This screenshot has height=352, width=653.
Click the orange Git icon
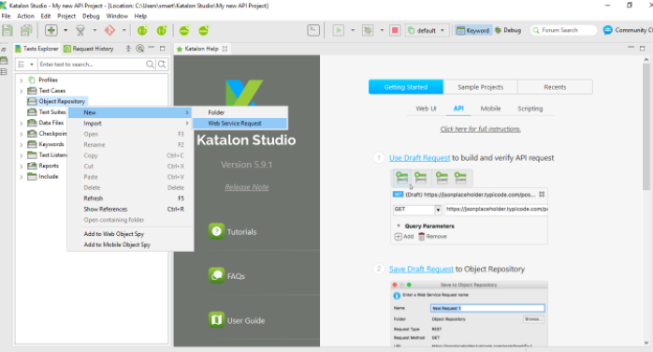[109, 30]
